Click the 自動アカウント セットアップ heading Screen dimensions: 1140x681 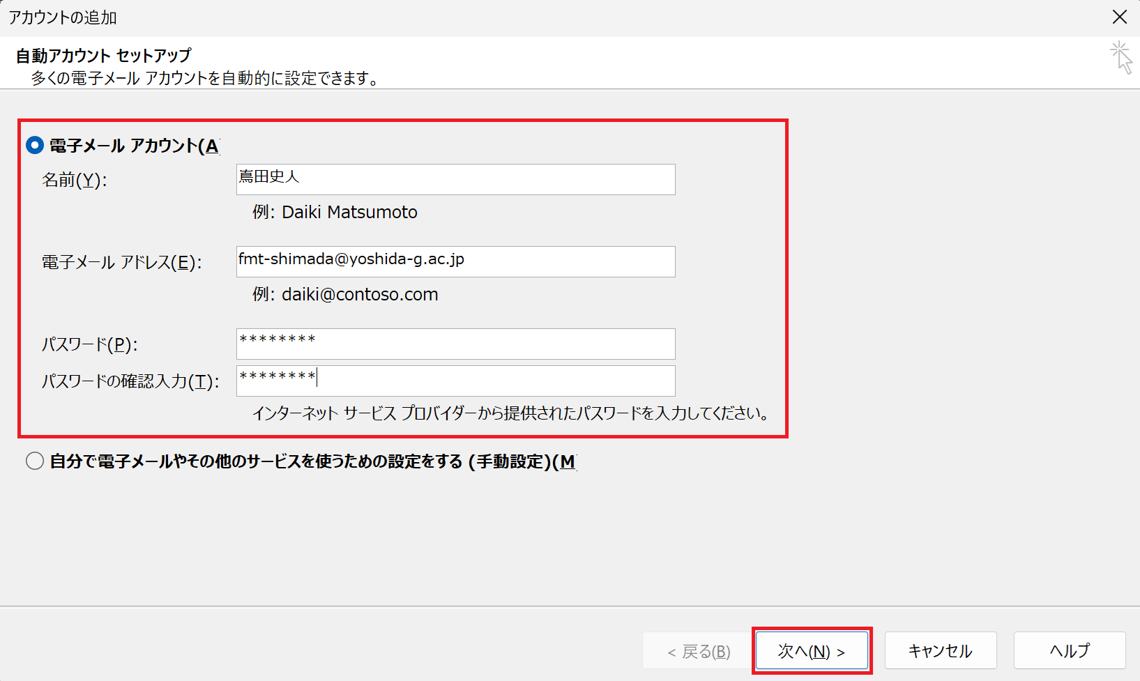click(103, 55)
